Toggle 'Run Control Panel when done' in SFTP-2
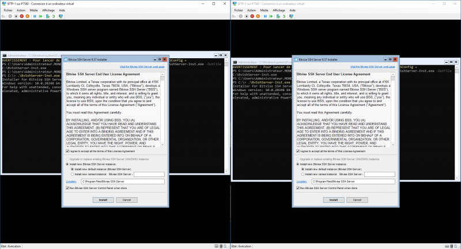Image resolution: width=461 pixels, height=249 pixels. pyautogui.click(x=298, y=188)
